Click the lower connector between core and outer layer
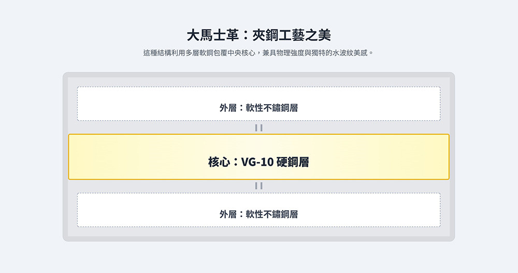Screen dimensions: 518x273 pyautogui.click(x=258, y=185)
